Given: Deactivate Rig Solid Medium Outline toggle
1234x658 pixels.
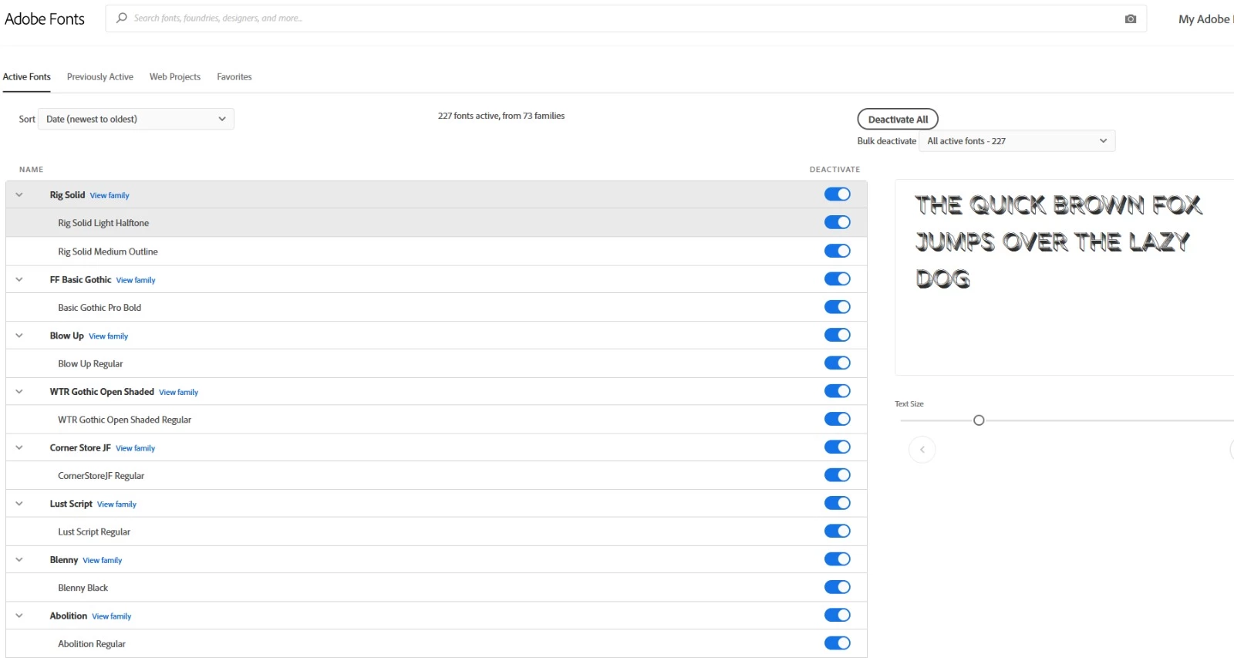Looking at the screenshot, I should [x=837, y=251].
